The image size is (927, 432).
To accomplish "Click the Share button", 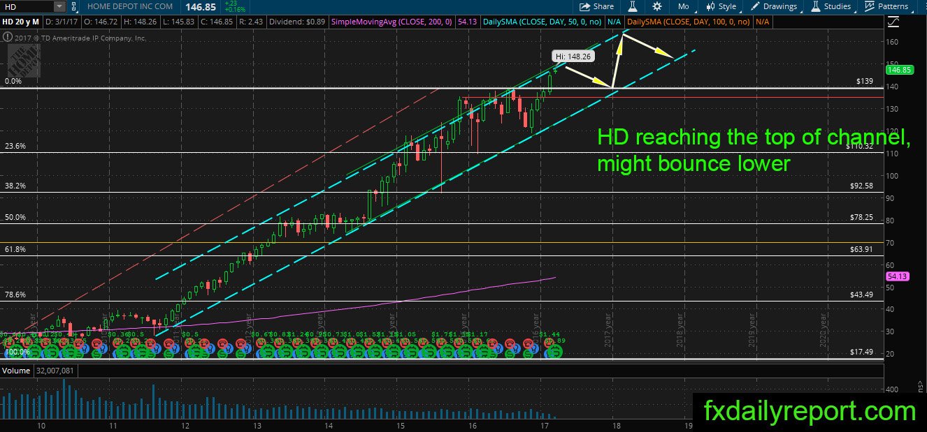I will (x=596, y=6).
